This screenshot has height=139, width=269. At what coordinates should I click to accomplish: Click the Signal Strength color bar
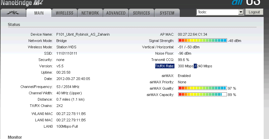tap(202, 41)
